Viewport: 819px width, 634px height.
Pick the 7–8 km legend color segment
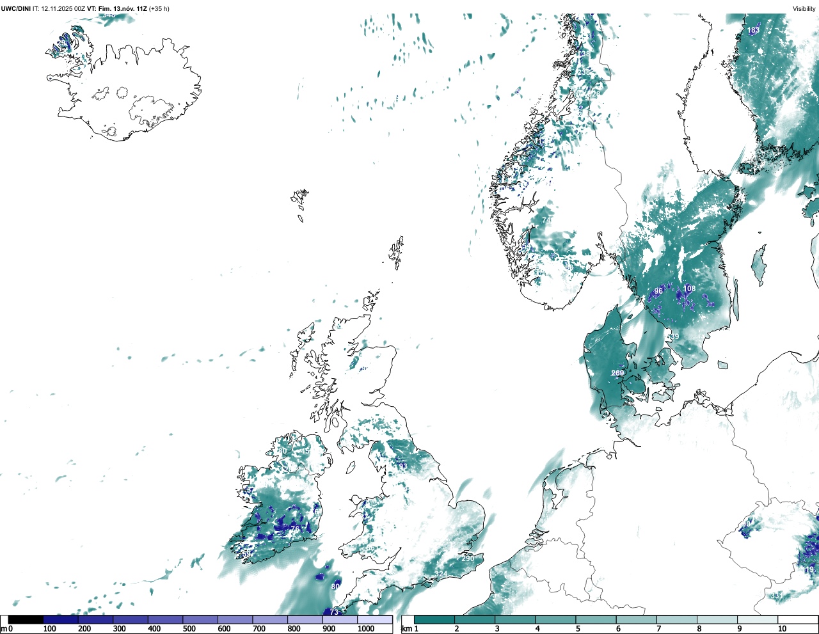(x=676, y=620)
